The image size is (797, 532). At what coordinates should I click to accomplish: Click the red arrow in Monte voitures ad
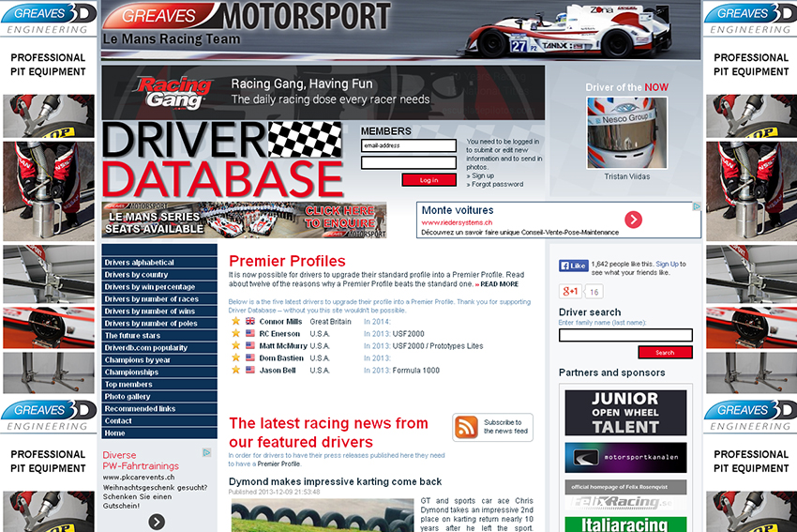[x=633, y=220]
